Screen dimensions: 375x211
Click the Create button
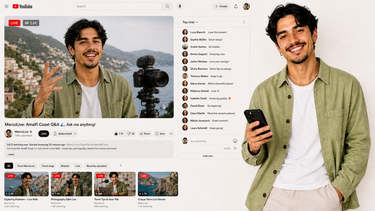click(221, 7)
